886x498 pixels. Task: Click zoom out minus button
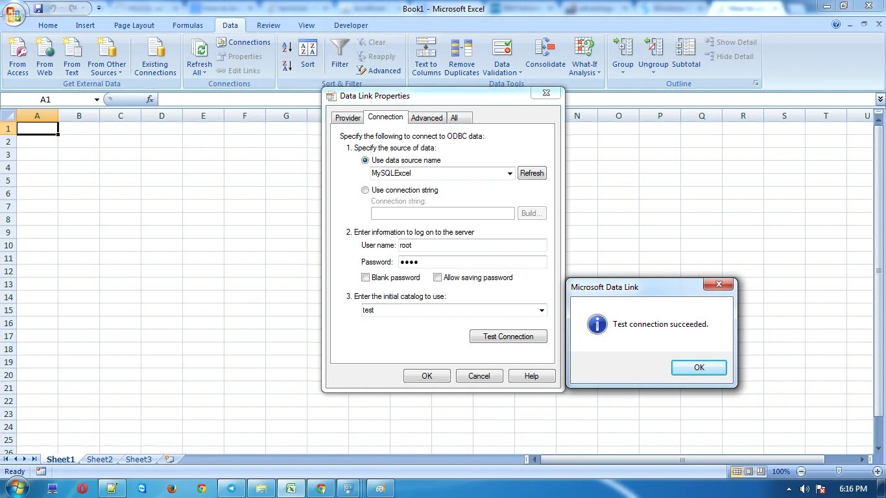801,471
